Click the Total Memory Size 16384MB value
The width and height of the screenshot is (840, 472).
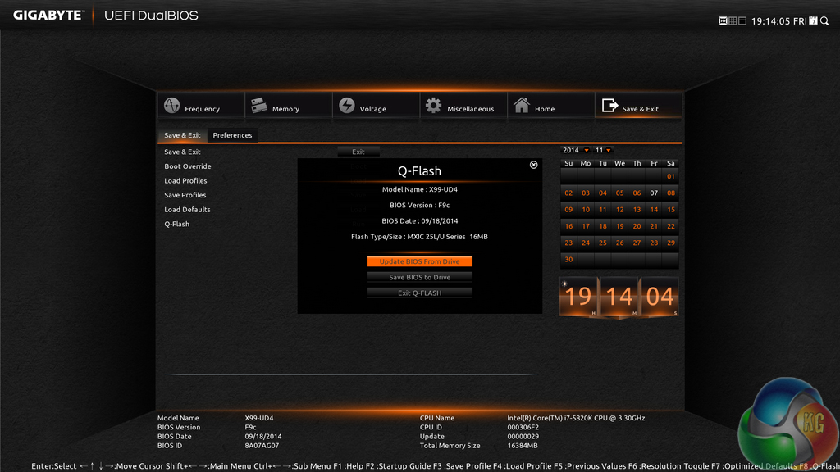pyautogui.click(x=523, y=445)
